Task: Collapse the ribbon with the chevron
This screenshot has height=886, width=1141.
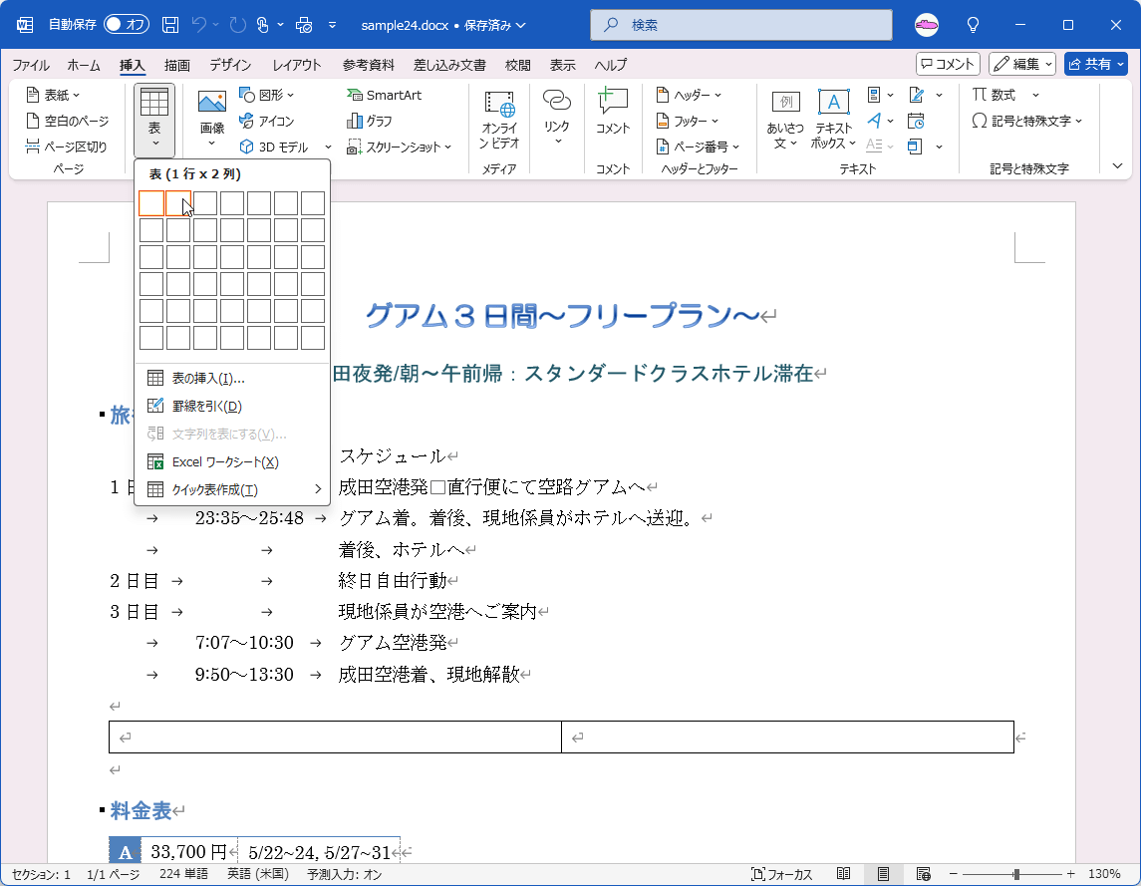Action: [1118, 166]
